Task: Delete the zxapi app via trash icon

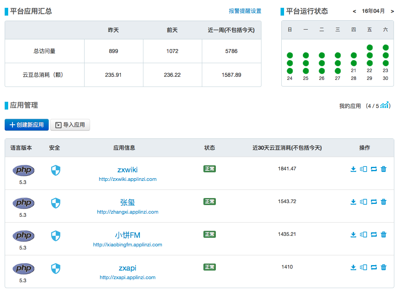Action: (383, 267)
